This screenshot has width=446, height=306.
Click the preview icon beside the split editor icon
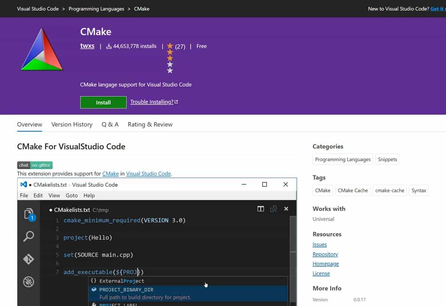pyautogui.click(x=274, y=209)
